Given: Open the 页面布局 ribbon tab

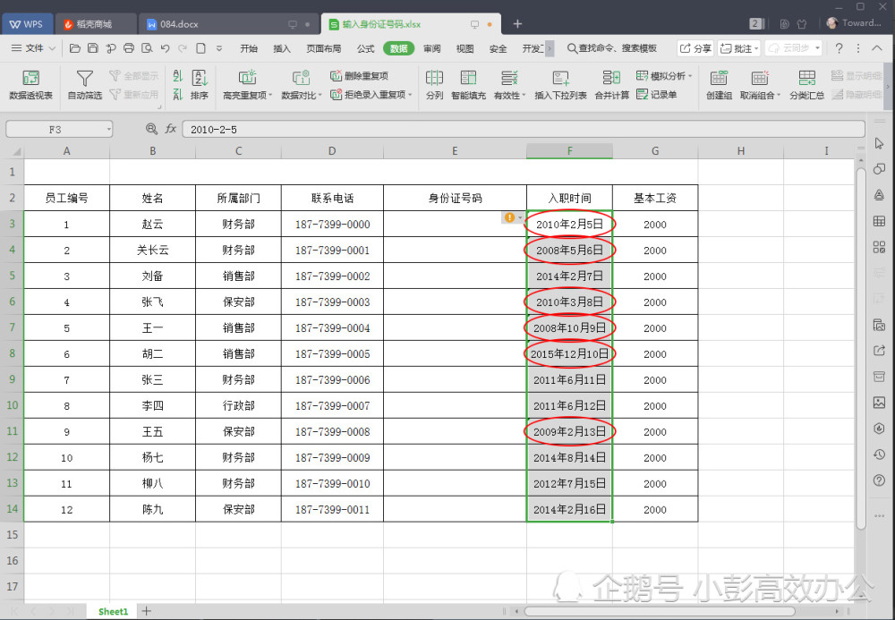Looking at the screenshot, I should 324,48.
